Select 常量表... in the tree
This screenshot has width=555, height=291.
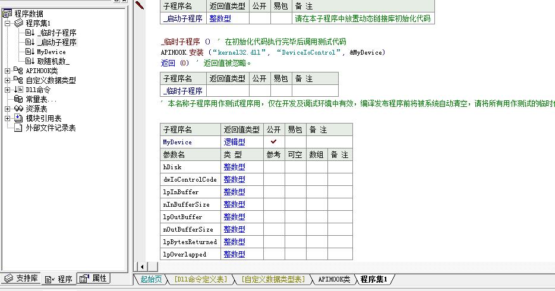[41, 99]
